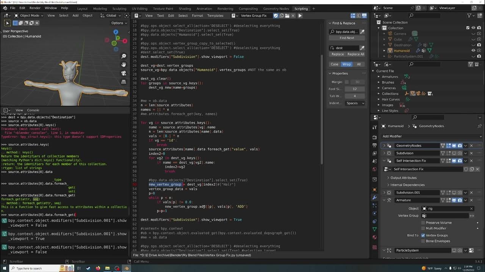The image size is (485, 272).
Task: Exclude Collection from view layer checkbox
Action: click(x=468, y=28)
